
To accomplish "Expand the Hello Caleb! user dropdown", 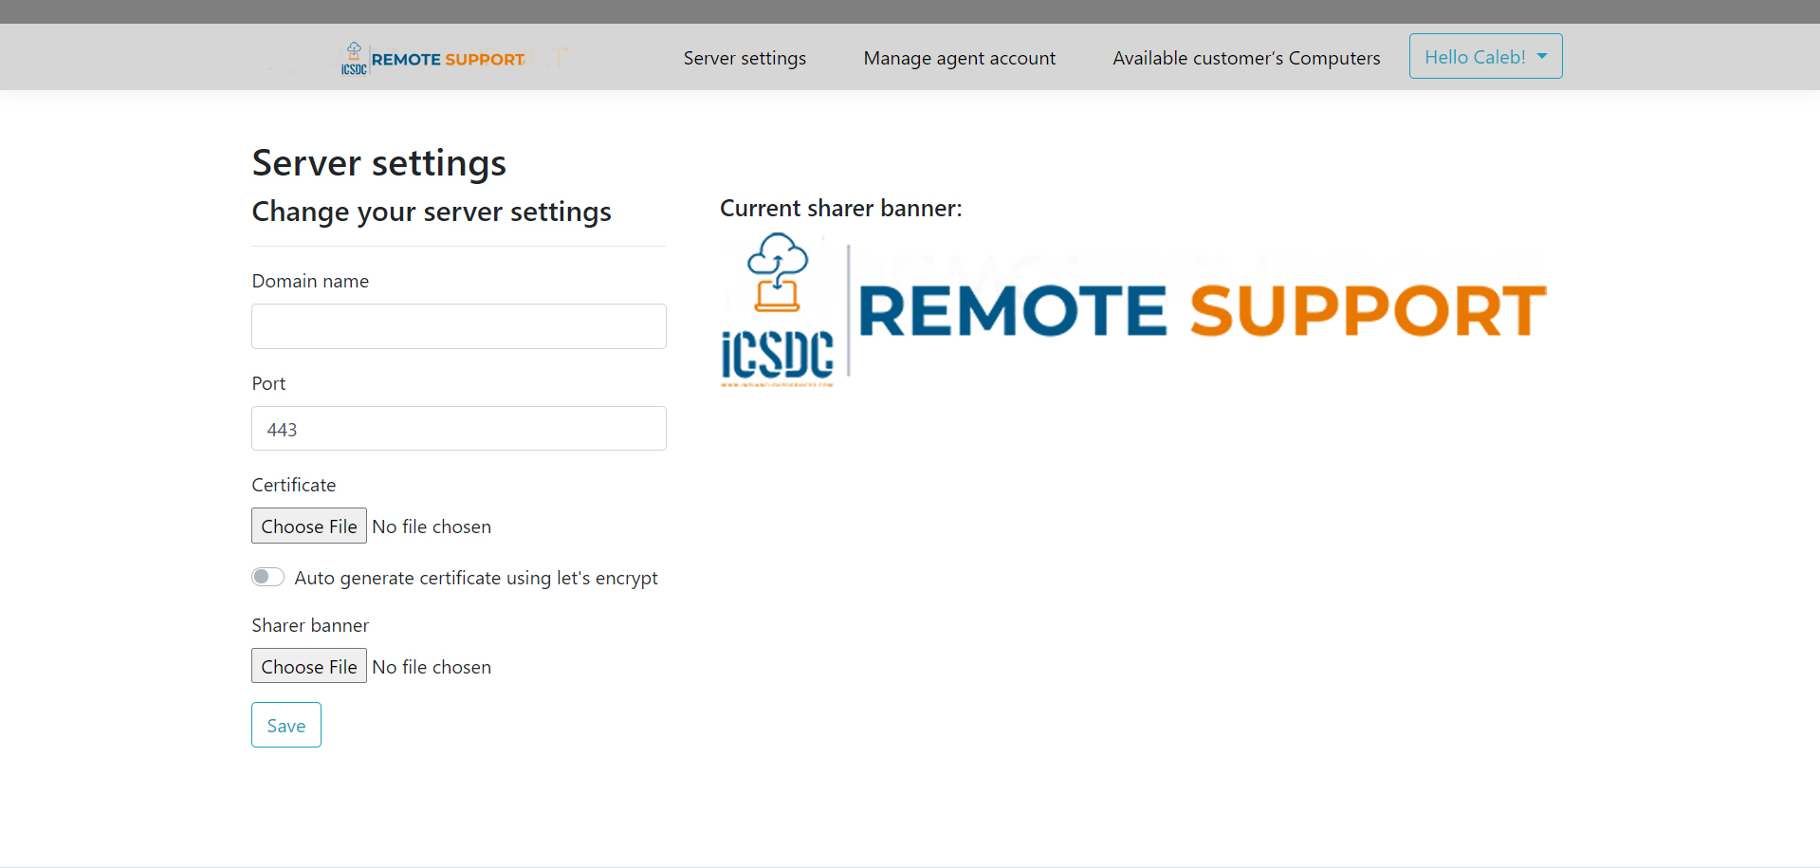I will [1485, 57].
